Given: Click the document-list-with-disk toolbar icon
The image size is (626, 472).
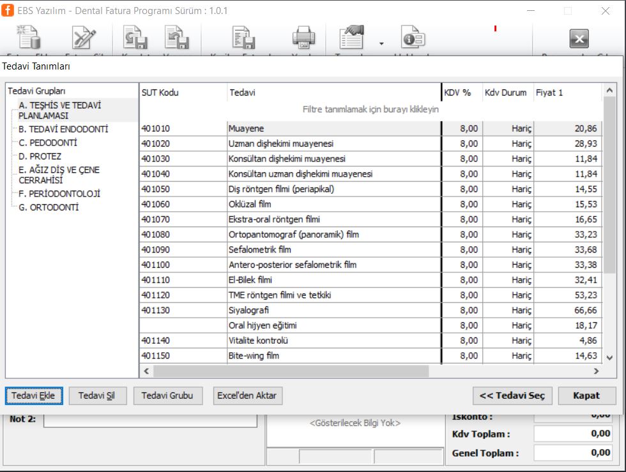Looking at the screenshot, I should [243, 38].
